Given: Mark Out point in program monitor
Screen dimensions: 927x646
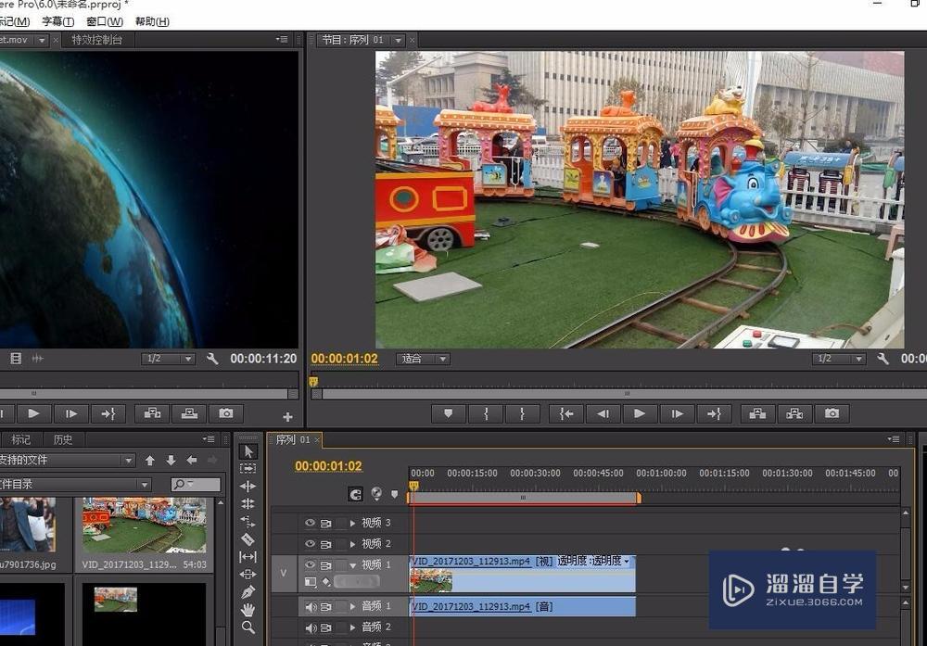Looking at the screenshot, I should pyautogui.click(x=522, y=413).
